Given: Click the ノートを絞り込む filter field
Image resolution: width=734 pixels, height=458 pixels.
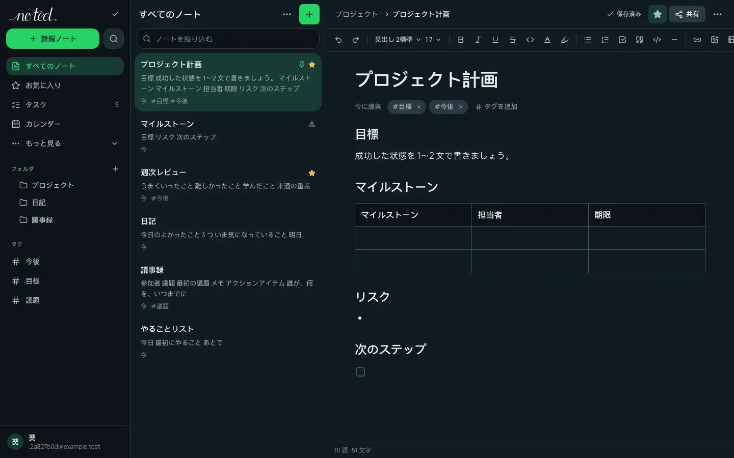Looking at the screenshot, I should point(228,39).
